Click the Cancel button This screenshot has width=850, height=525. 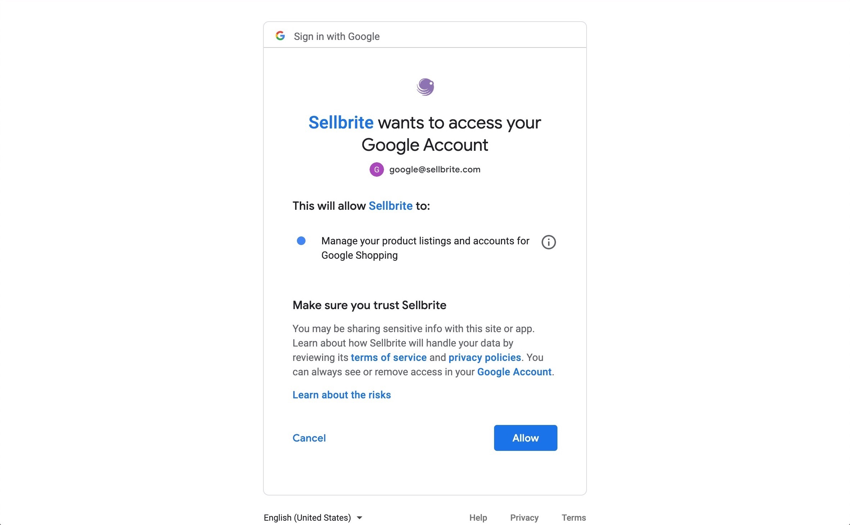point(309,438)
